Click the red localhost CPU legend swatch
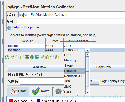Screen dimensions: 125x102 point(11,101)
